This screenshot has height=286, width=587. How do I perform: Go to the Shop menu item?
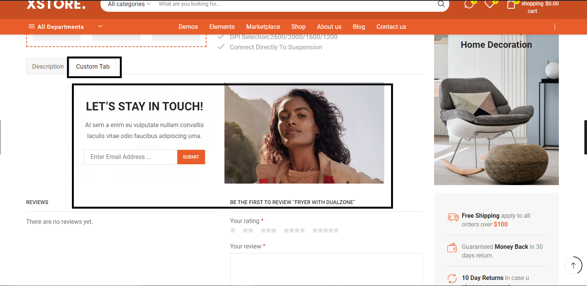click(x=299, y=27)
